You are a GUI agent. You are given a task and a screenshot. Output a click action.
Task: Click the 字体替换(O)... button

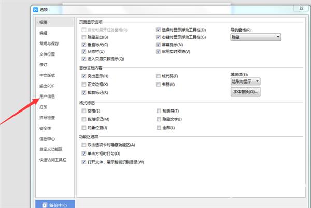coord(245,92)
